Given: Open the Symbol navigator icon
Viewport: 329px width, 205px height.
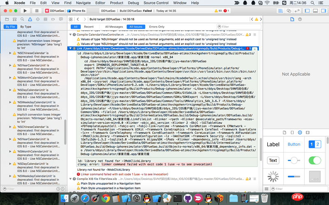Looking at the screenshot, I should point(14,19).
